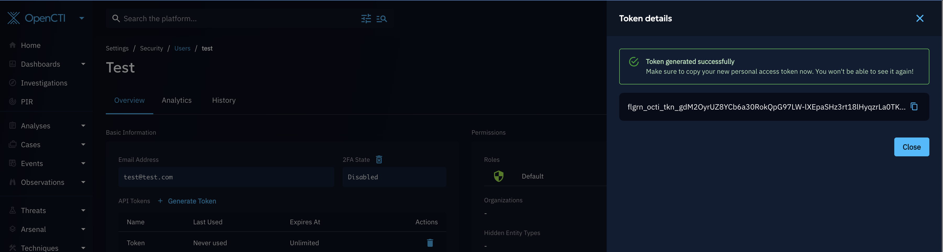
Task: Switch to the History tab
Action: (224, 100)
